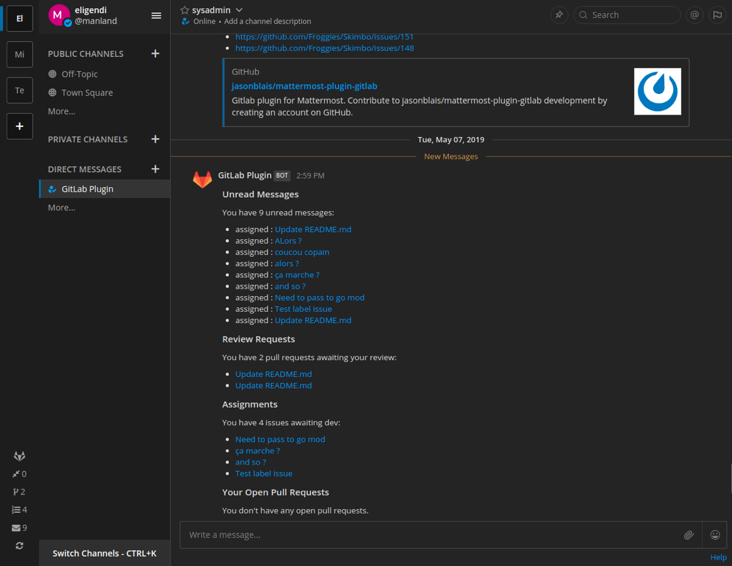Open assignments counter showing 4

point(19,510)
